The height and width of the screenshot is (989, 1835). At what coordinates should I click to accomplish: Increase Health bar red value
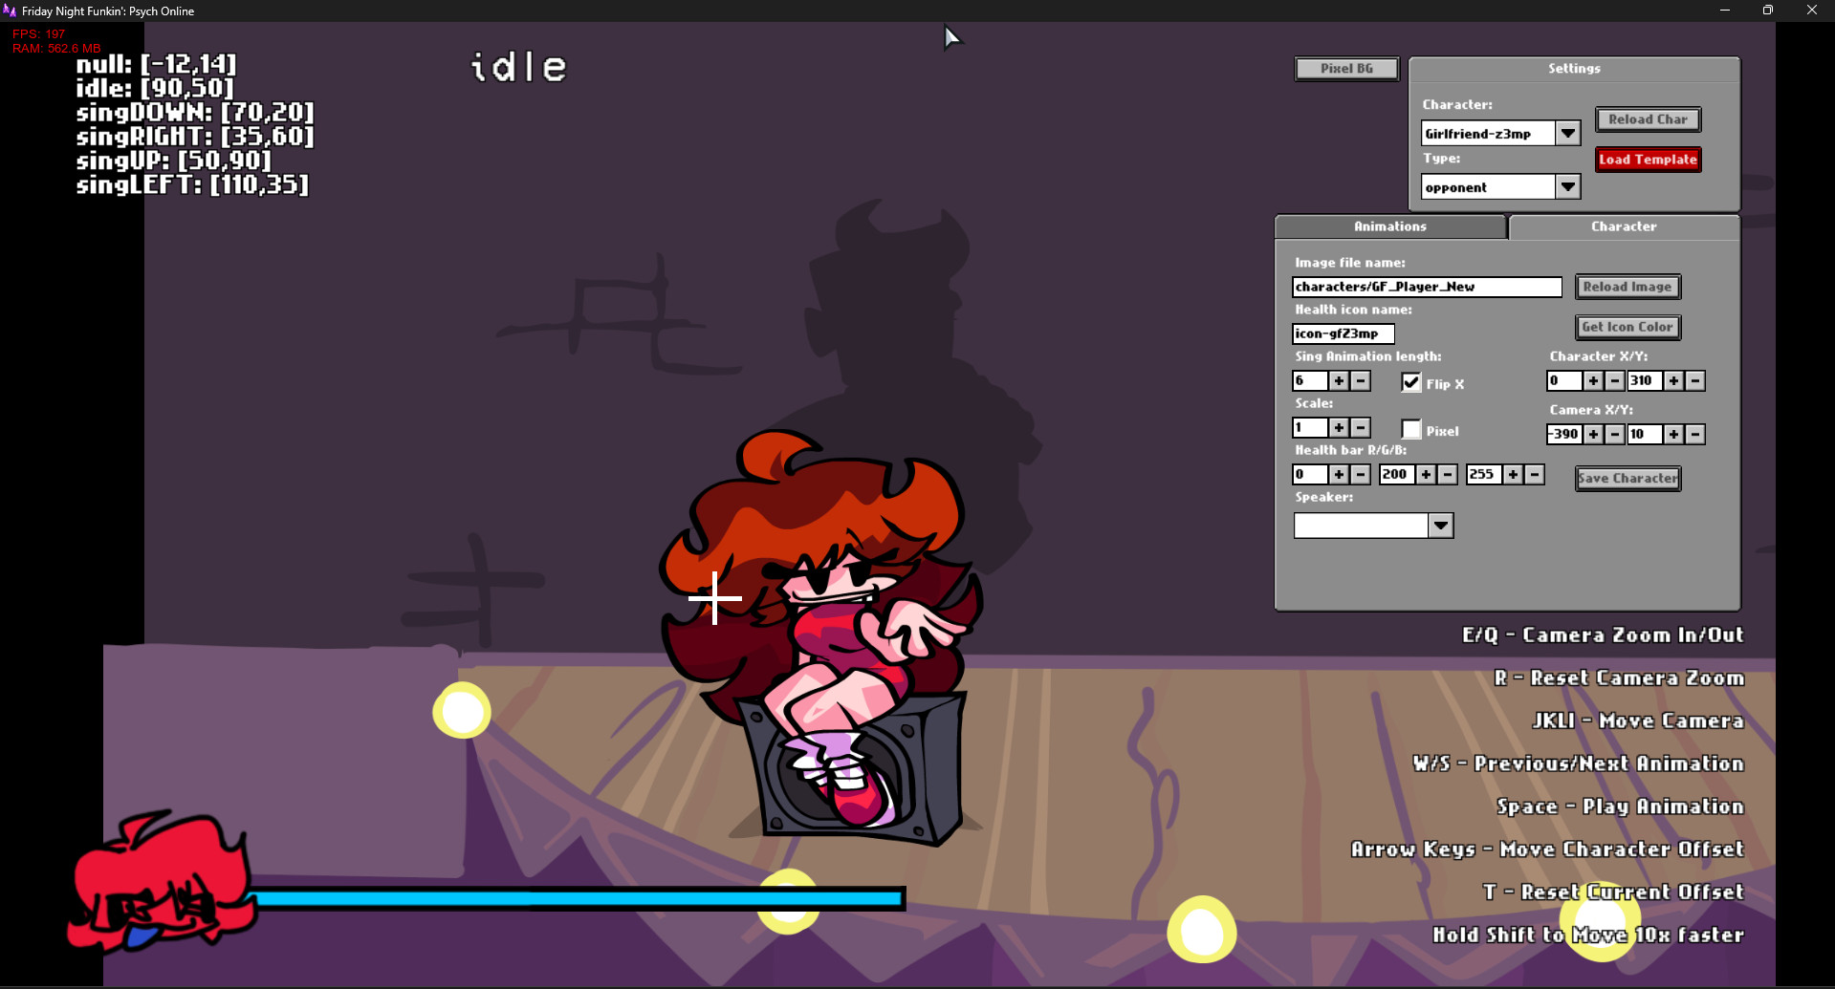tap(1339, 474)
